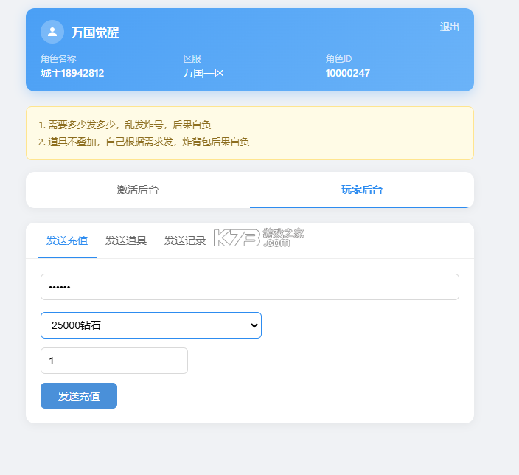The image size is (519, 475).
Task: Switch to the 玩家后台 tab
Action: coord(362,190)
